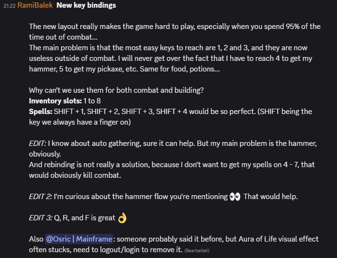337x258 pixels.
Task: Open RamiBalek's user profile
Action: 35,6
